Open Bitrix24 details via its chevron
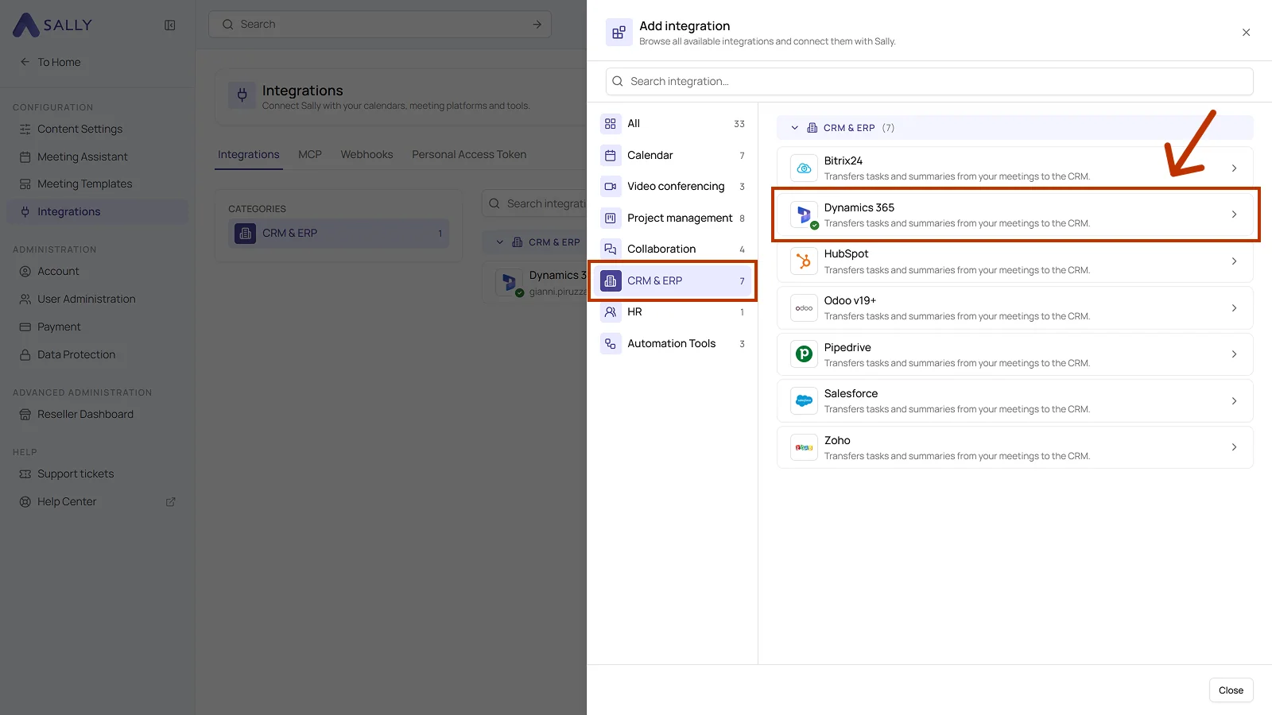The image size is (1272, 715). [1234, 168]
